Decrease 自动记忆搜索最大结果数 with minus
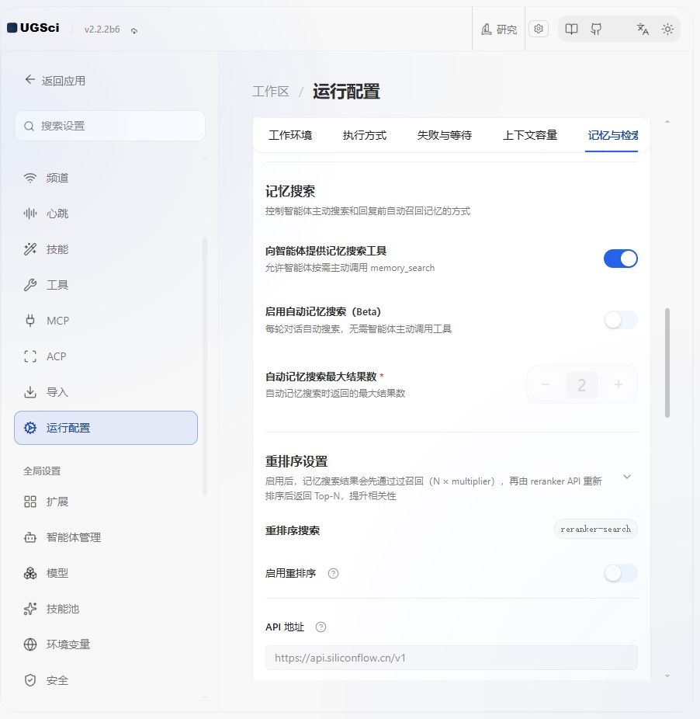Viewport: 700px width, 719px height. pyautogui.click(x=545, y=384)
